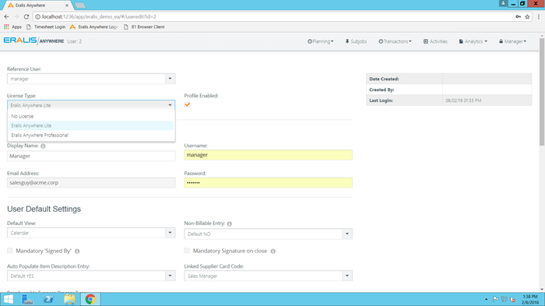545x306 pixels.
Task: Select the Eralis Anywhere Lite option
Action: 91,125
